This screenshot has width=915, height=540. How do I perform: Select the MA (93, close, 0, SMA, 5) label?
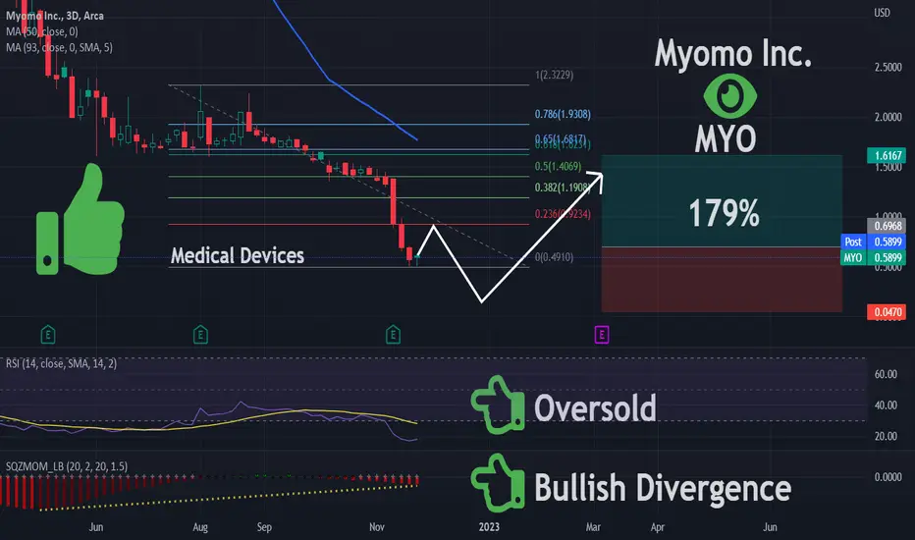tap(60, 47)
